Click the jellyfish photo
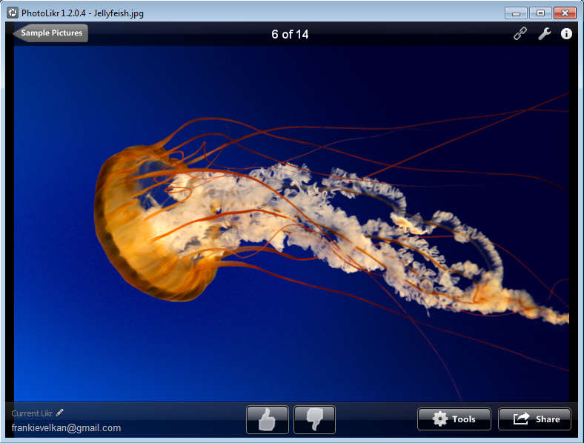 291,224
